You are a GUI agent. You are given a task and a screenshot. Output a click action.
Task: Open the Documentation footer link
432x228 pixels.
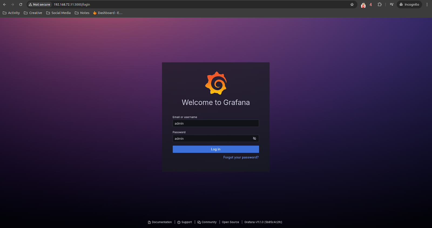click(x=160, y=222)
